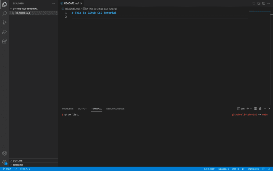The width and height of the screenshot is (273, 171).
Task: Open the Extensions view
Action: point(4,41)
